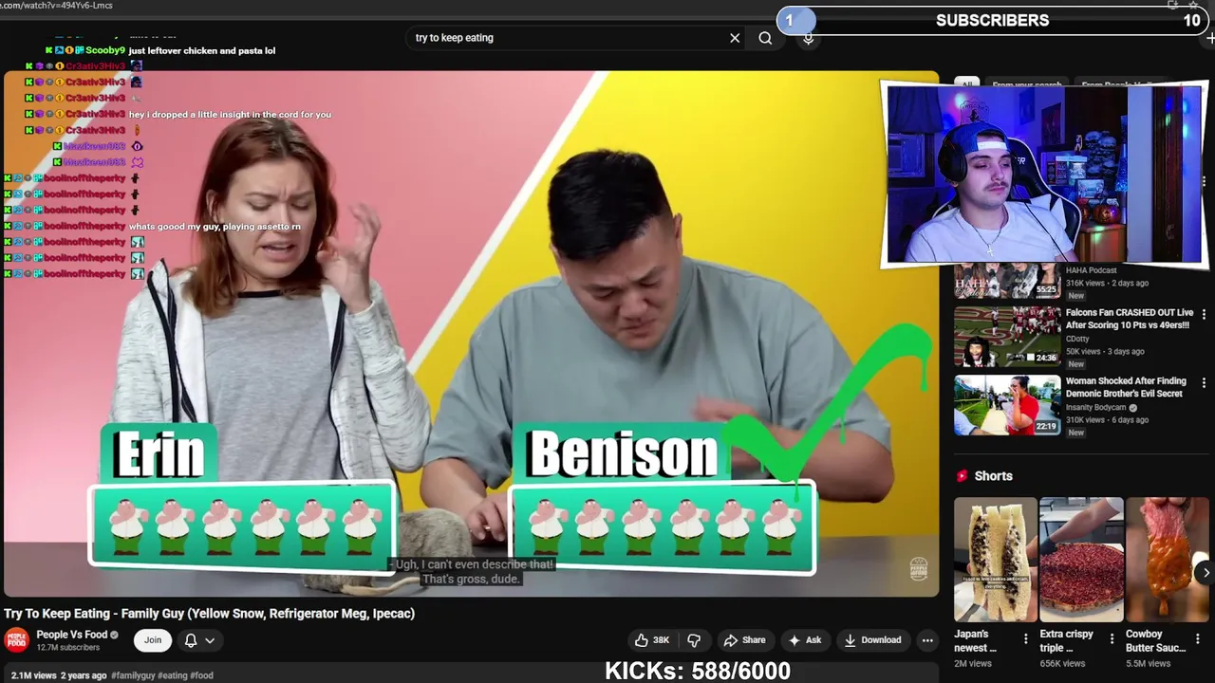Open options for Falcons Fan video
Screen dimensions: 1215x683
[1204, 314]
